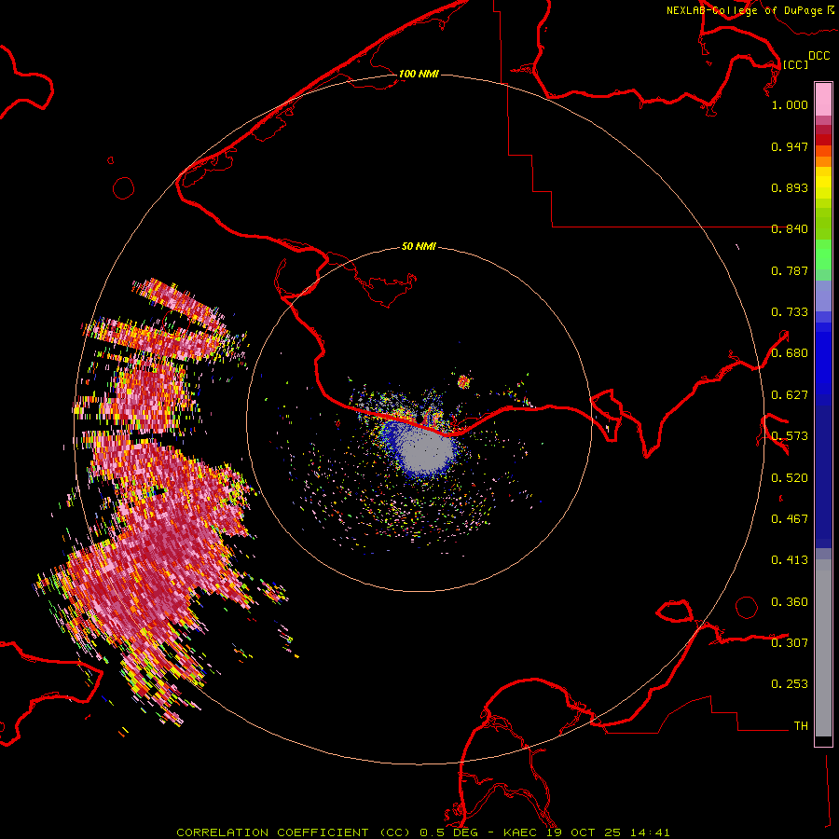Click the 0.307 scale value
This screenshot has width=839, height=839.
(x=790, y=642)
